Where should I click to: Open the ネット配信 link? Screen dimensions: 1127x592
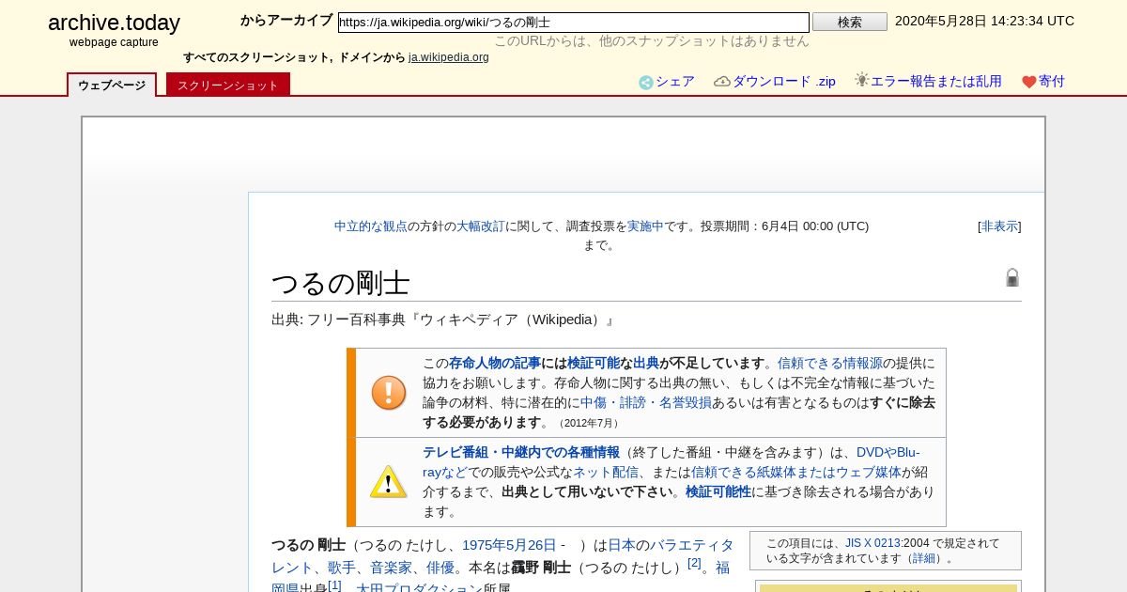[x=606, y=472]
